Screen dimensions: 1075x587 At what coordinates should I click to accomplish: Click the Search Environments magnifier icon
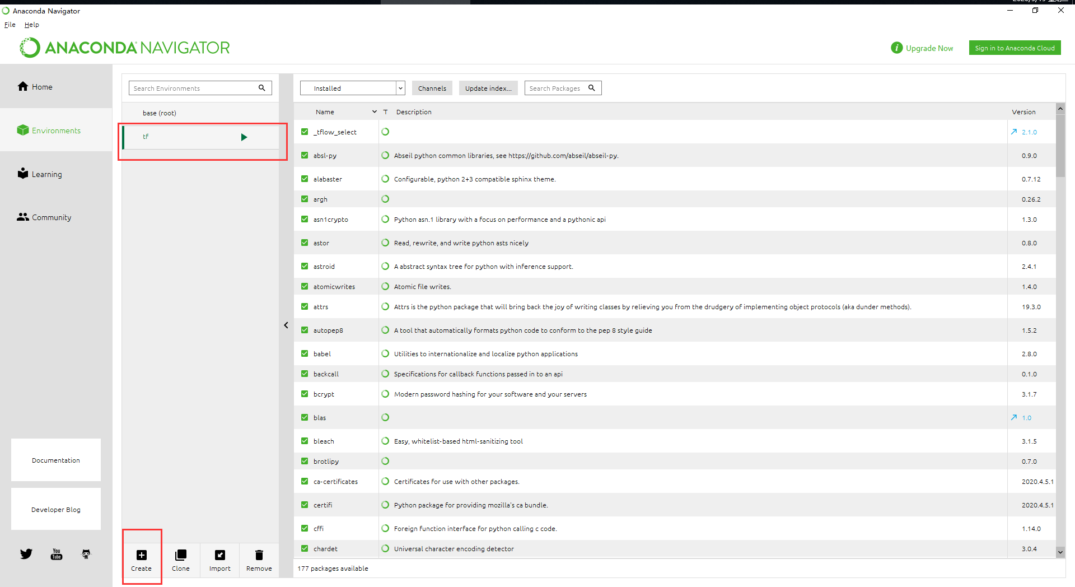pos(261,88)
